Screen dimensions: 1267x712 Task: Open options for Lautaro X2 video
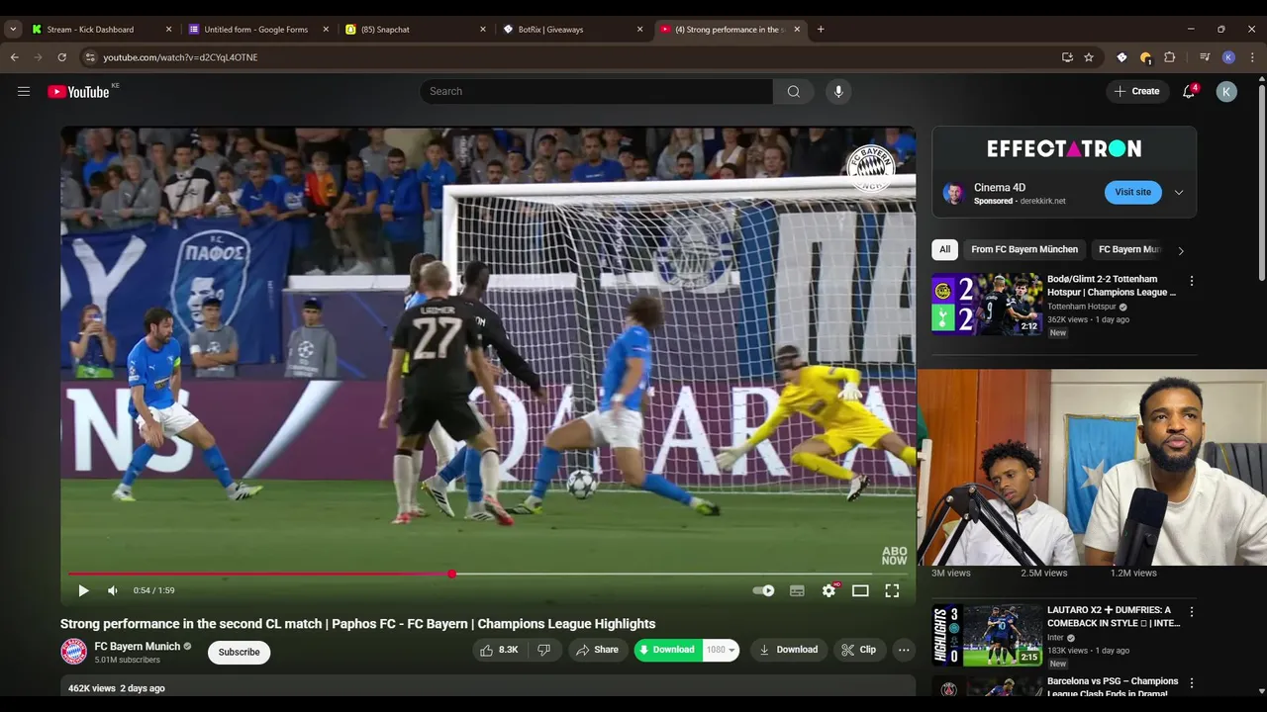[1192, 612]
